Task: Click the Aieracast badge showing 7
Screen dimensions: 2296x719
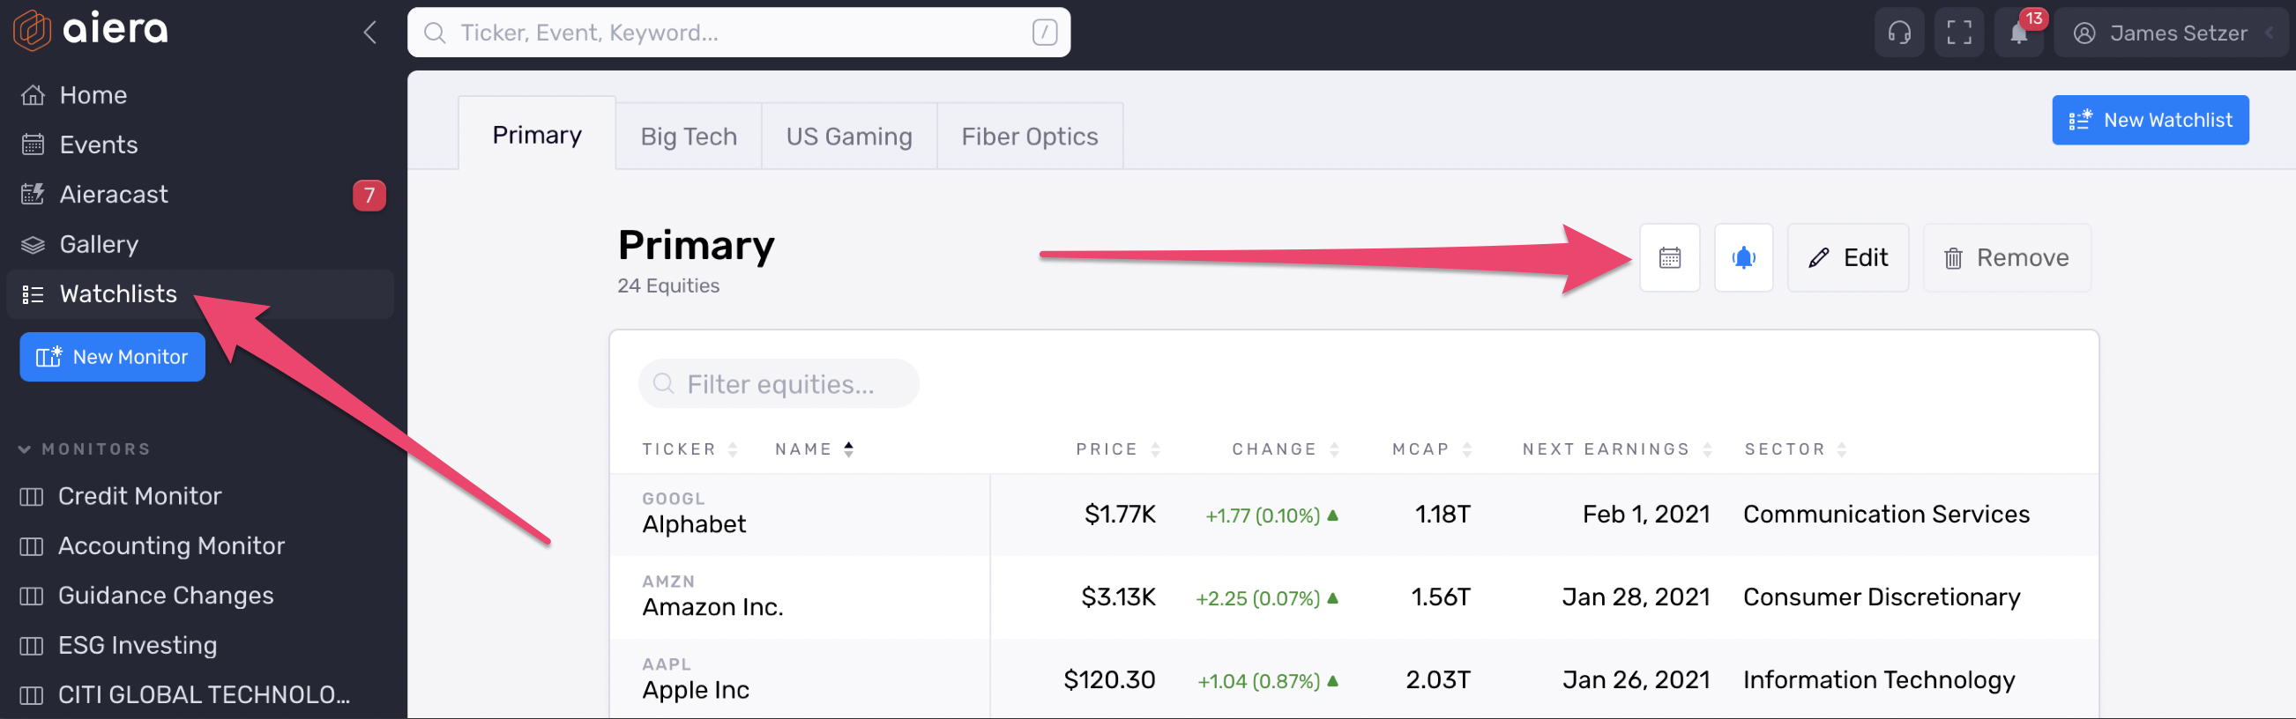Action: [x=369, y=195]
